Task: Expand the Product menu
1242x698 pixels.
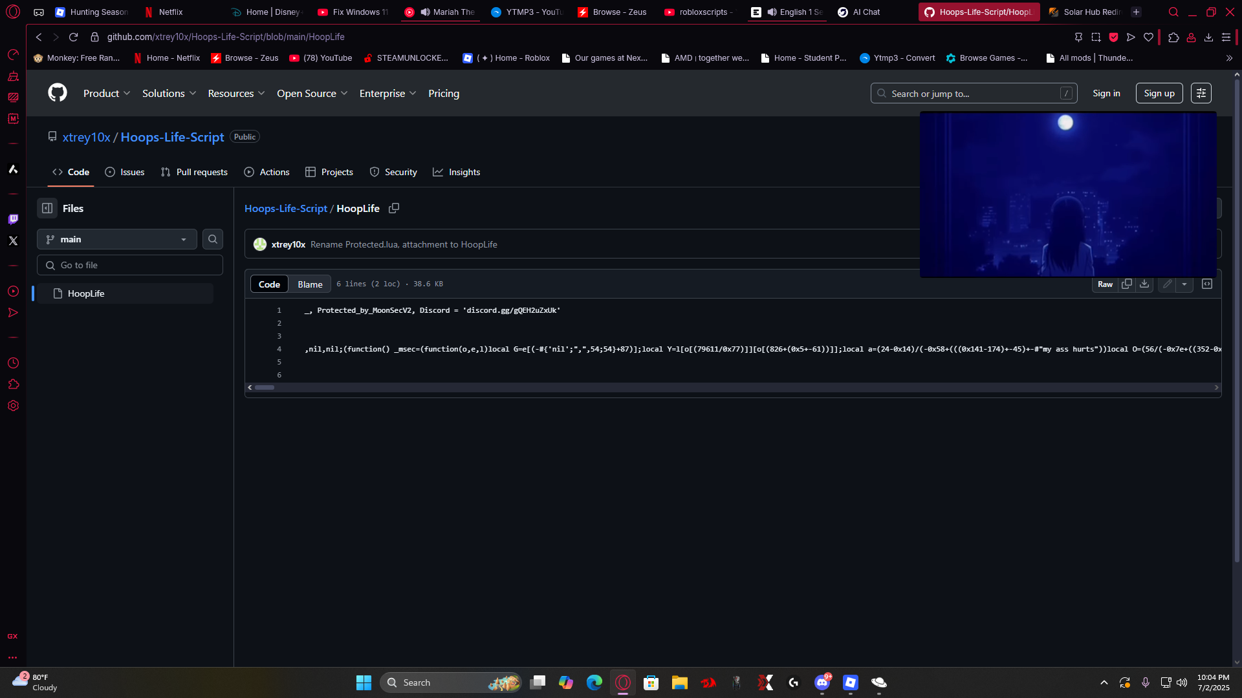Action: [107, 93]
